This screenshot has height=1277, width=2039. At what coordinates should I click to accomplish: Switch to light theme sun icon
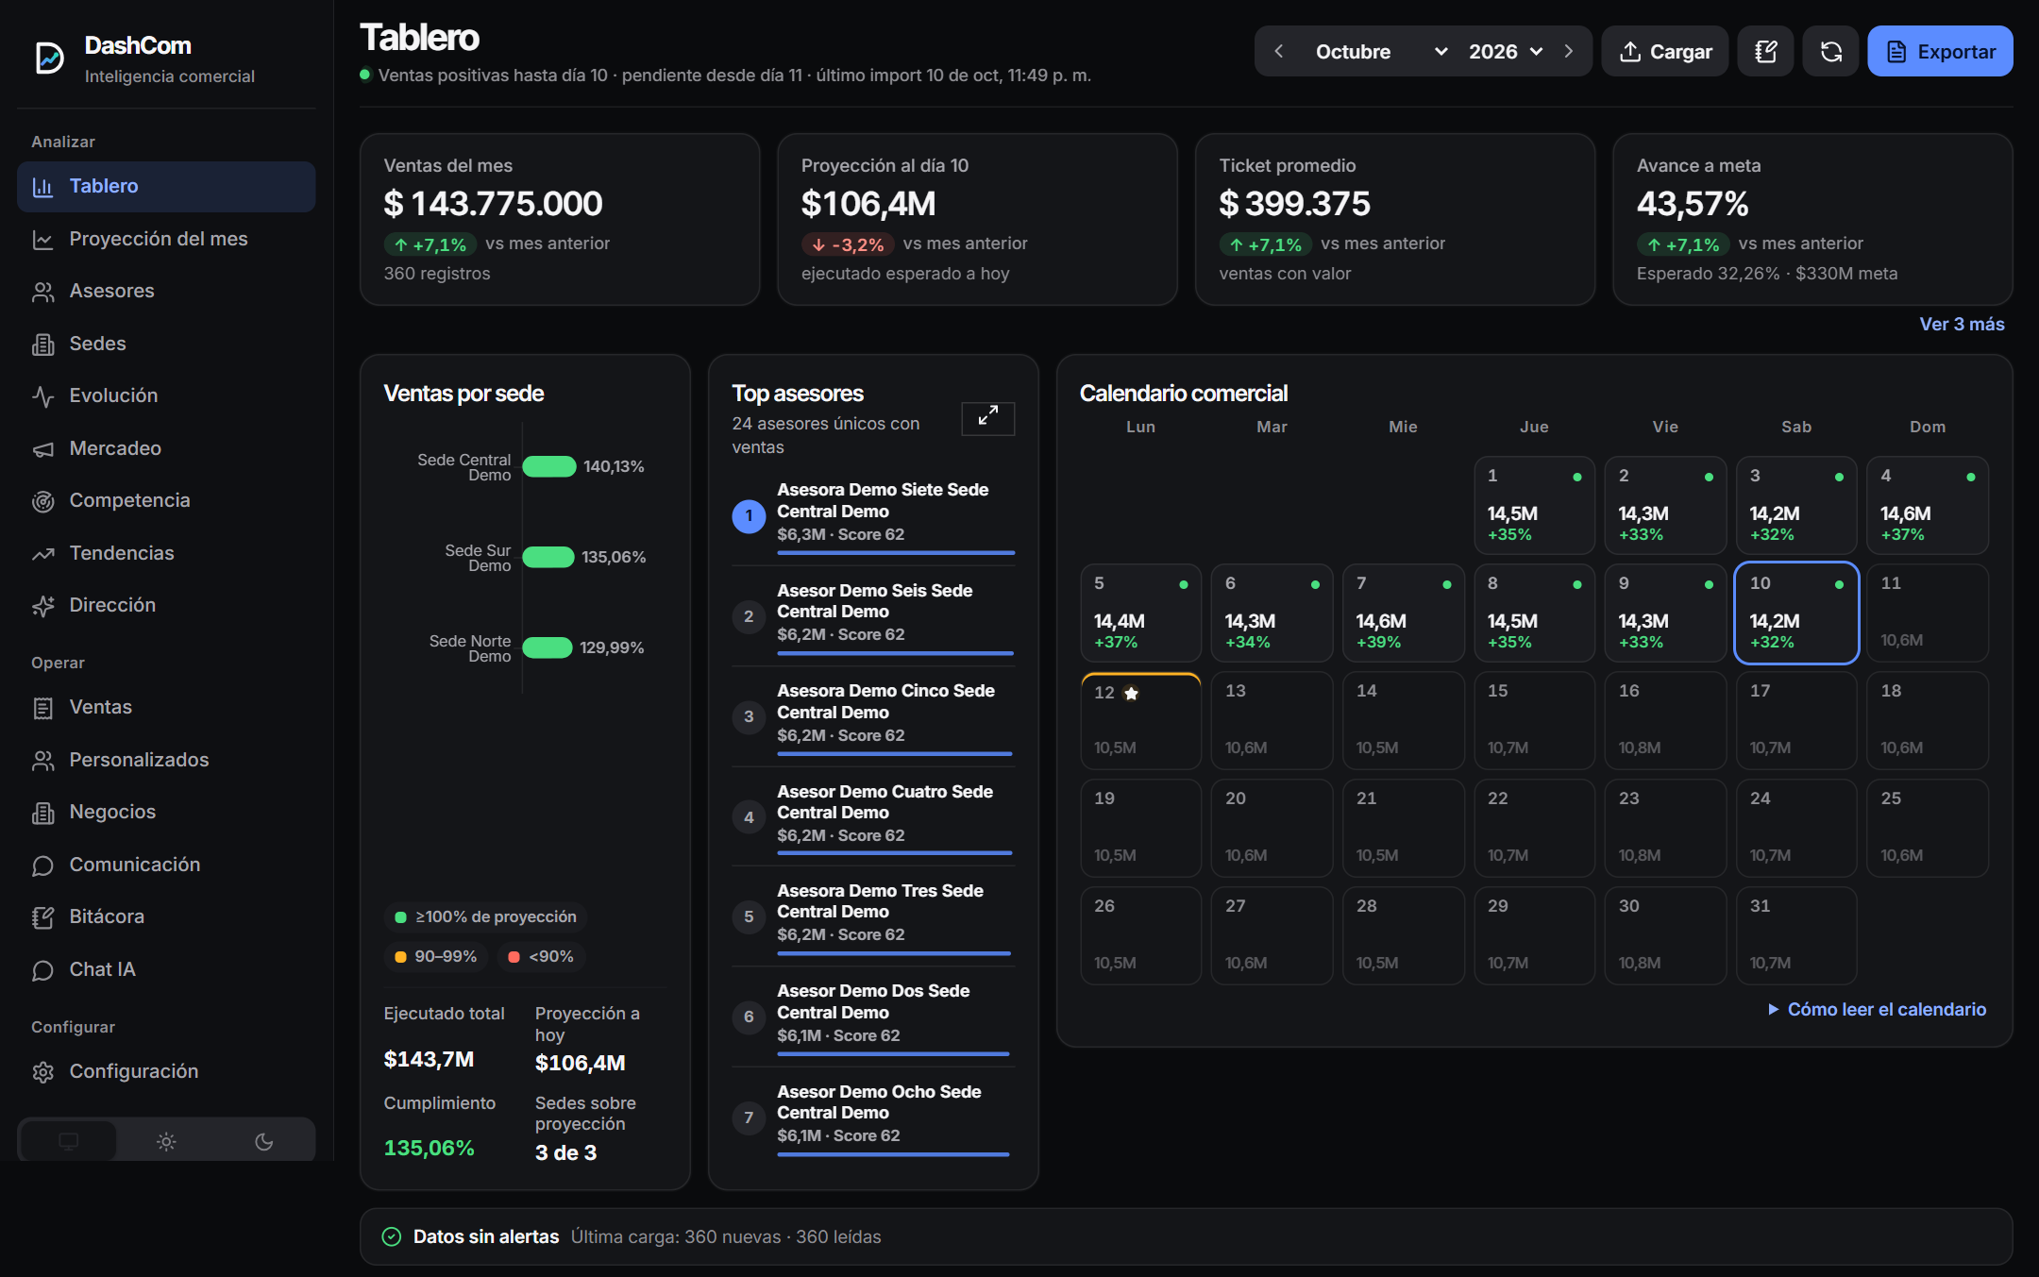(166, 1141)
